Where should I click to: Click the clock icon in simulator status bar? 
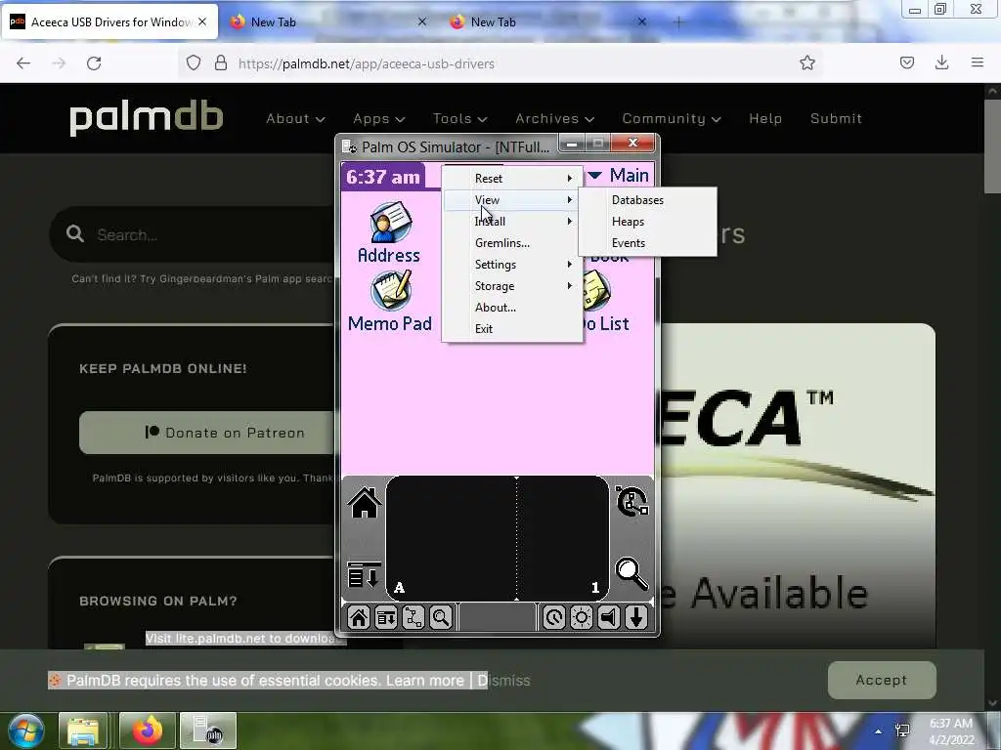point(553,617)
